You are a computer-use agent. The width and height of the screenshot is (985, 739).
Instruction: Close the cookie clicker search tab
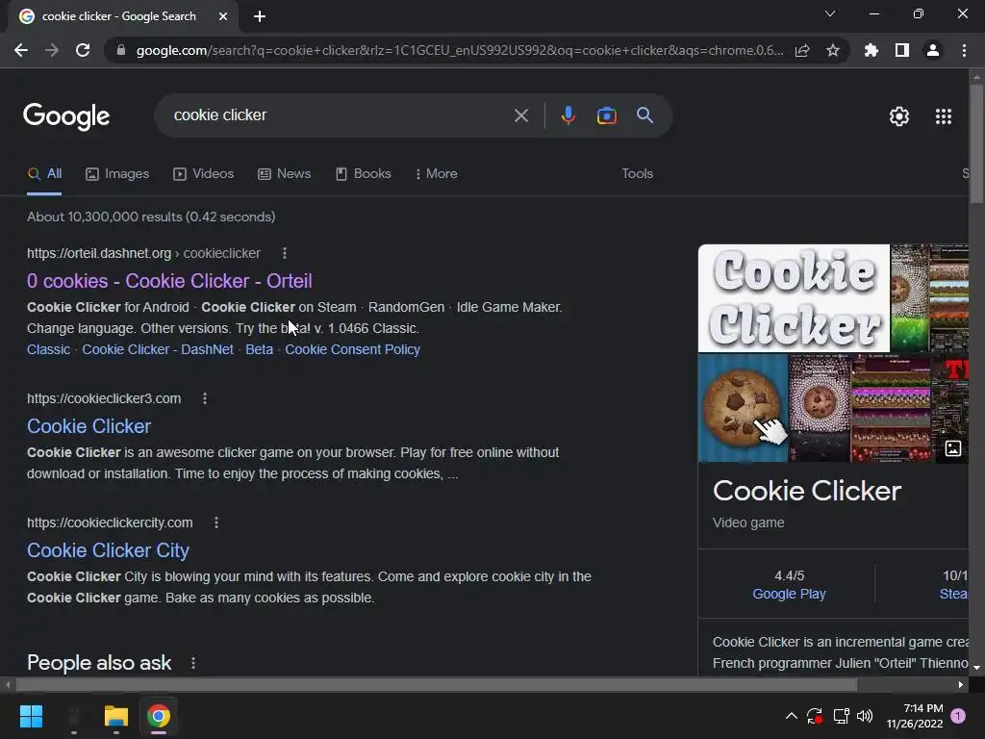pos(223,16)
